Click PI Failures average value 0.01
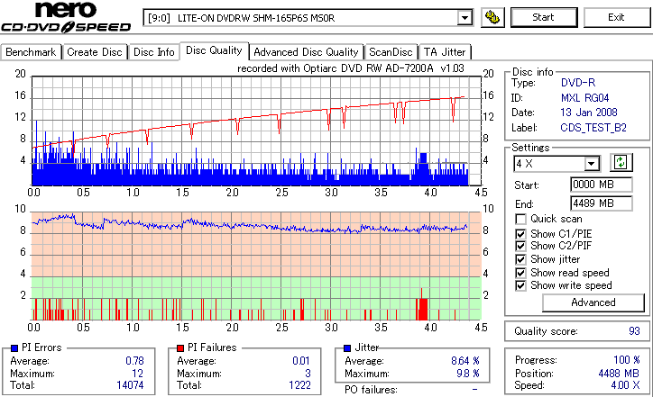 pos(300,361)
